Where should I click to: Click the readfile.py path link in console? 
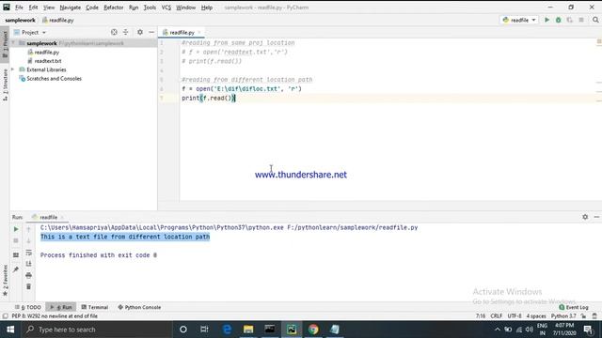point(353,227)
